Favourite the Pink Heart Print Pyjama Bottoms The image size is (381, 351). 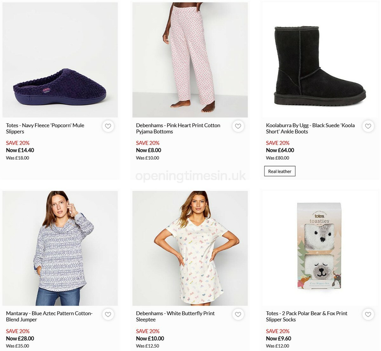[x=238, y=126]
